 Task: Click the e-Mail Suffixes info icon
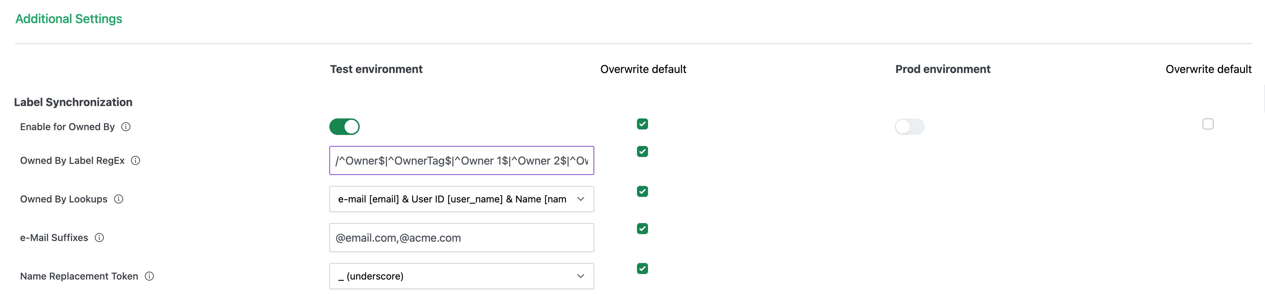(100, 238)
